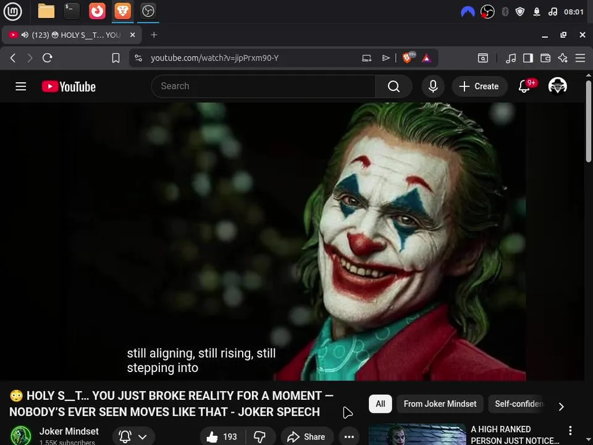The image size is (593, 445).
Task: Open the shield security tray icon
Action: point(520,12)
